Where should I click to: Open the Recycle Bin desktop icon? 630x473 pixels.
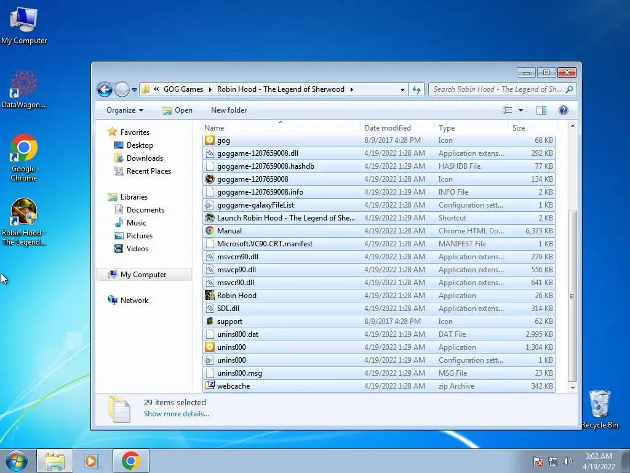(599, 409)
